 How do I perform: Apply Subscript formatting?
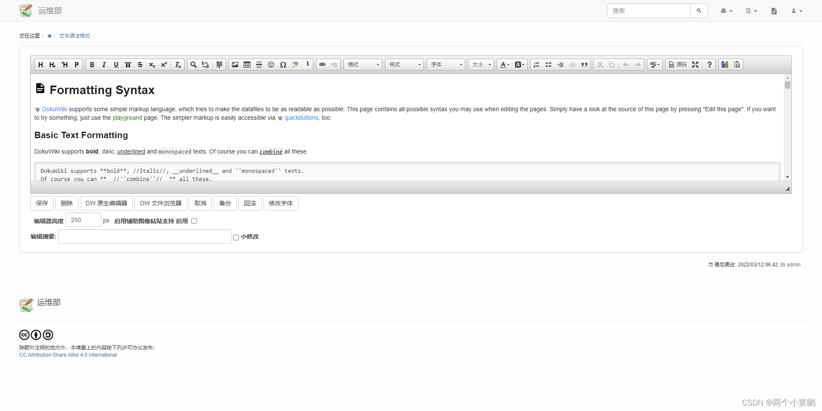click(x=152, y=65)
